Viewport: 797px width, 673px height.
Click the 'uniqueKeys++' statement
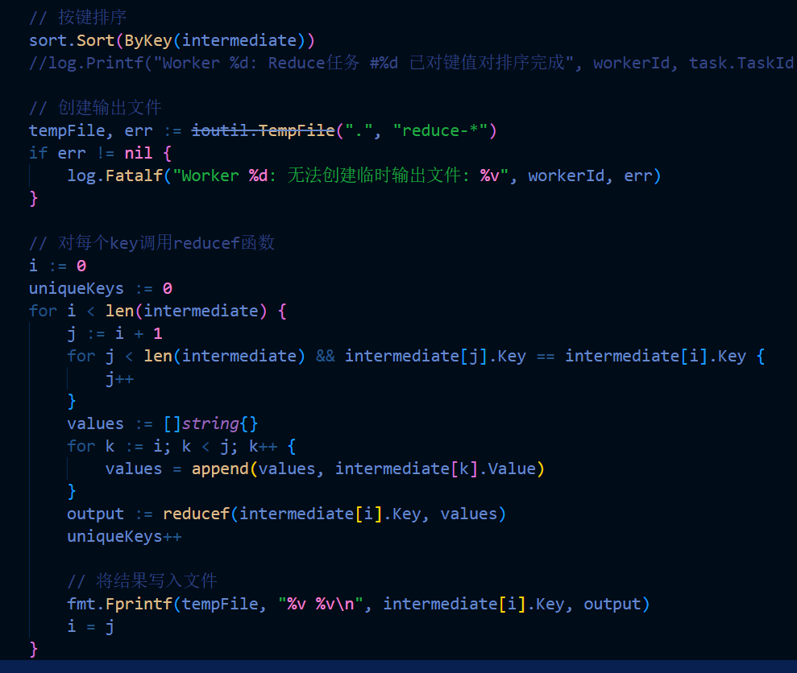coord(125,536)
